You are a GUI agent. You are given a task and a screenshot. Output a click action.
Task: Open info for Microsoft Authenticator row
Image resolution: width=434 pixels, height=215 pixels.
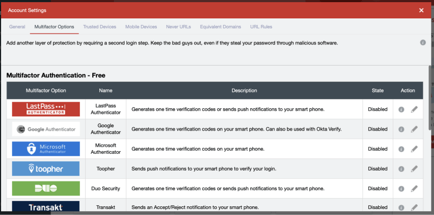click(401, 149)
